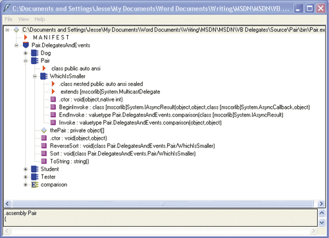Click the horizontal scrollbar thumb in tree pane
This screenshot has height=238, width=329.
163,204
